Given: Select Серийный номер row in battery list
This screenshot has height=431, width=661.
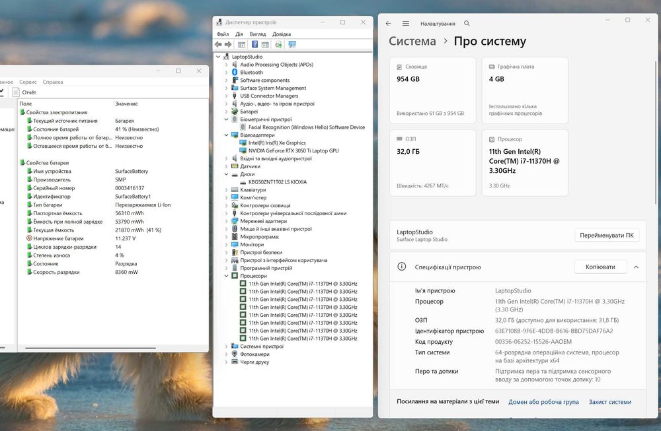Looking at the screenshot, I should (x=114, y=188).
